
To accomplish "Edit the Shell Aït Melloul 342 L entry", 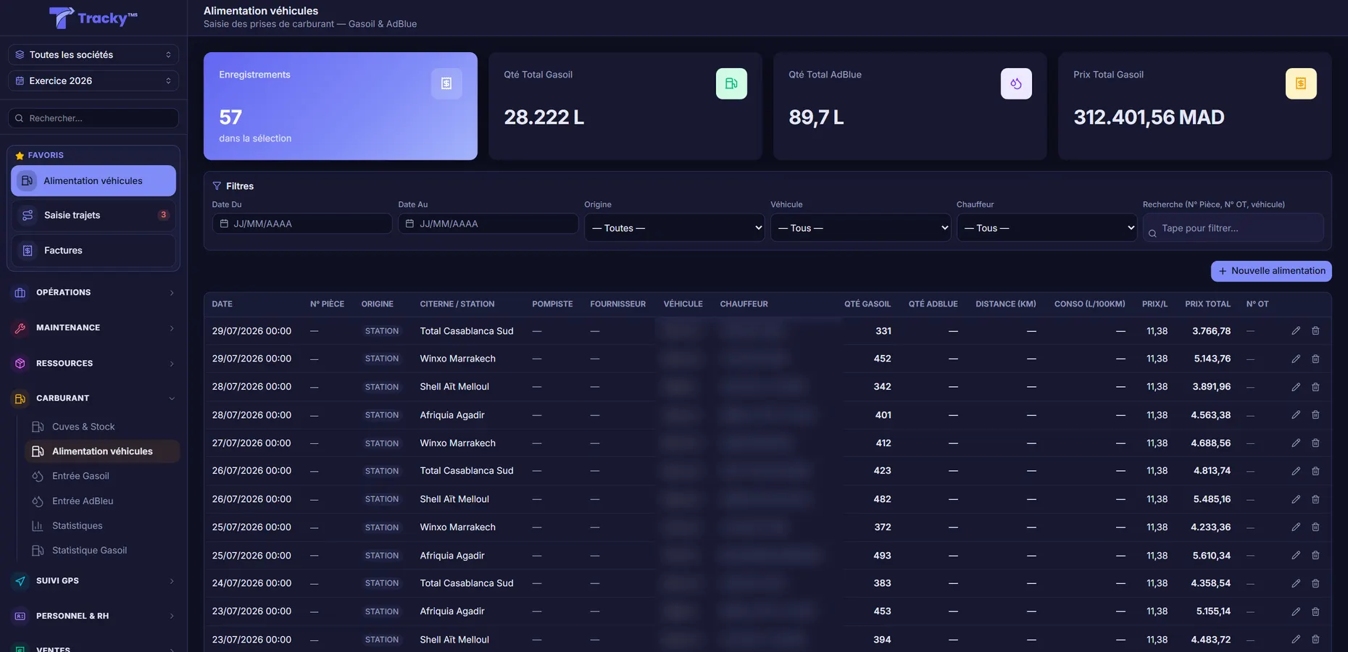I will (x=1296, y=387).
